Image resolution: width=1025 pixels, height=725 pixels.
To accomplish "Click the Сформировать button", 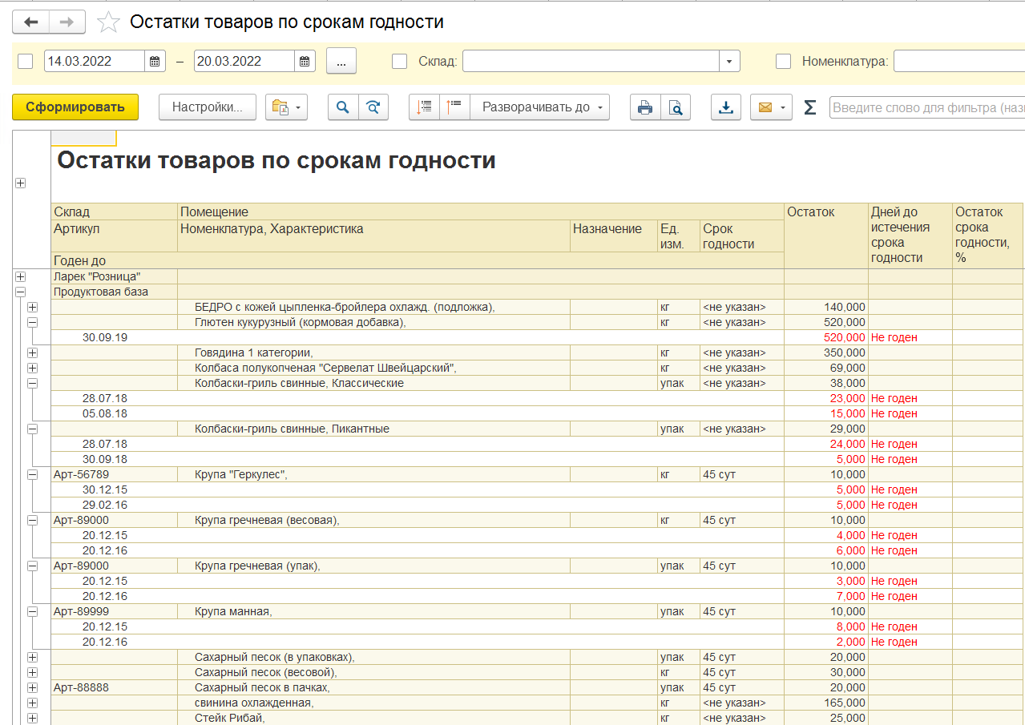I will point(75,107).
